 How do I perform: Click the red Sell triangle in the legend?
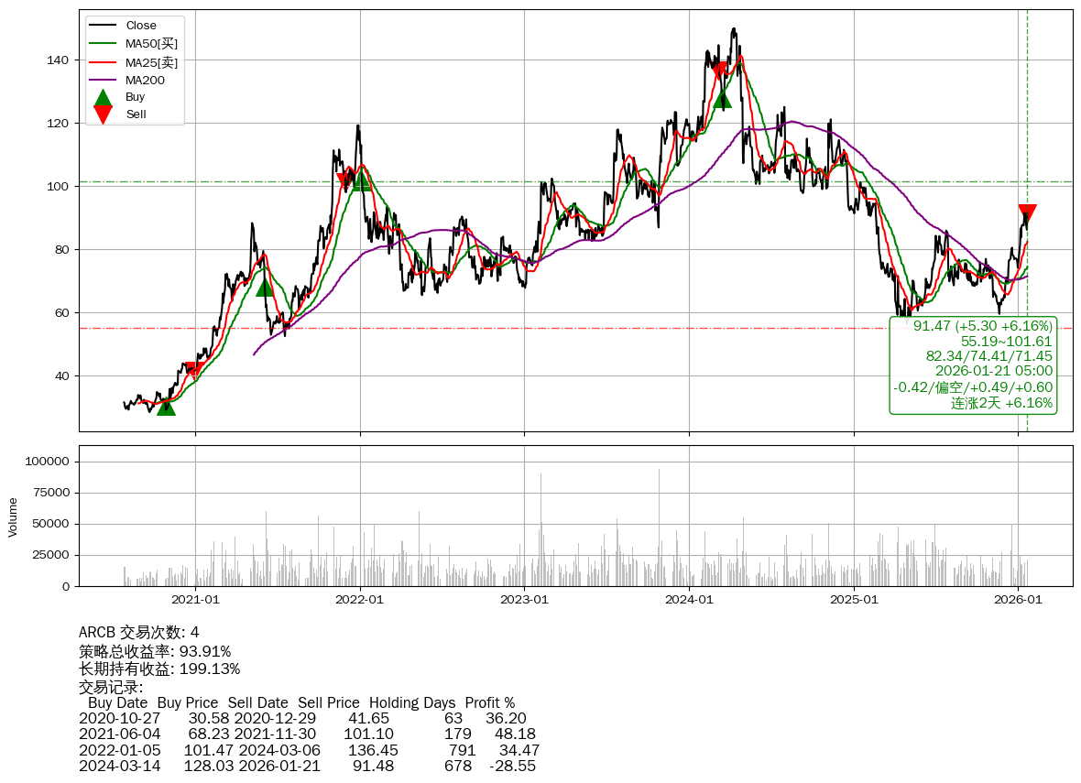coord(104,114)
